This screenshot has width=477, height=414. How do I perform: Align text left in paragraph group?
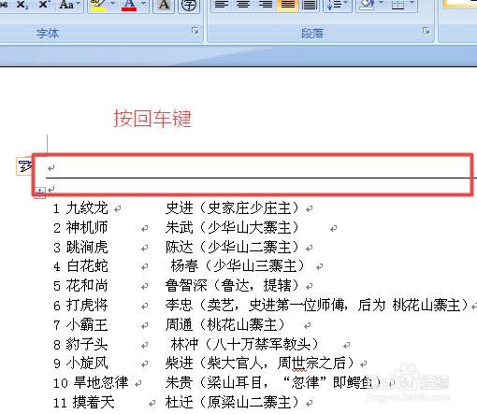pos(222,5)
